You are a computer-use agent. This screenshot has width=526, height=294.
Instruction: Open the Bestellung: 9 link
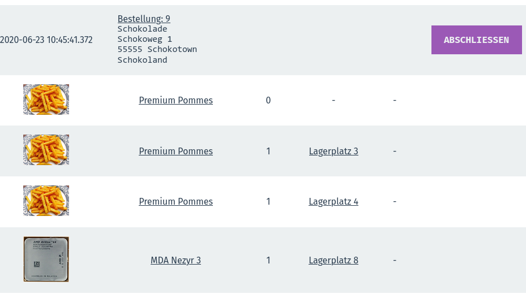[x=144, y=19]
